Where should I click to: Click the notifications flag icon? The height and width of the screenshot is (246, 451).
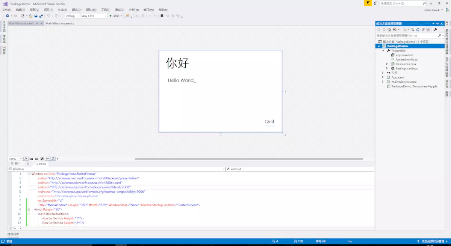368,3
